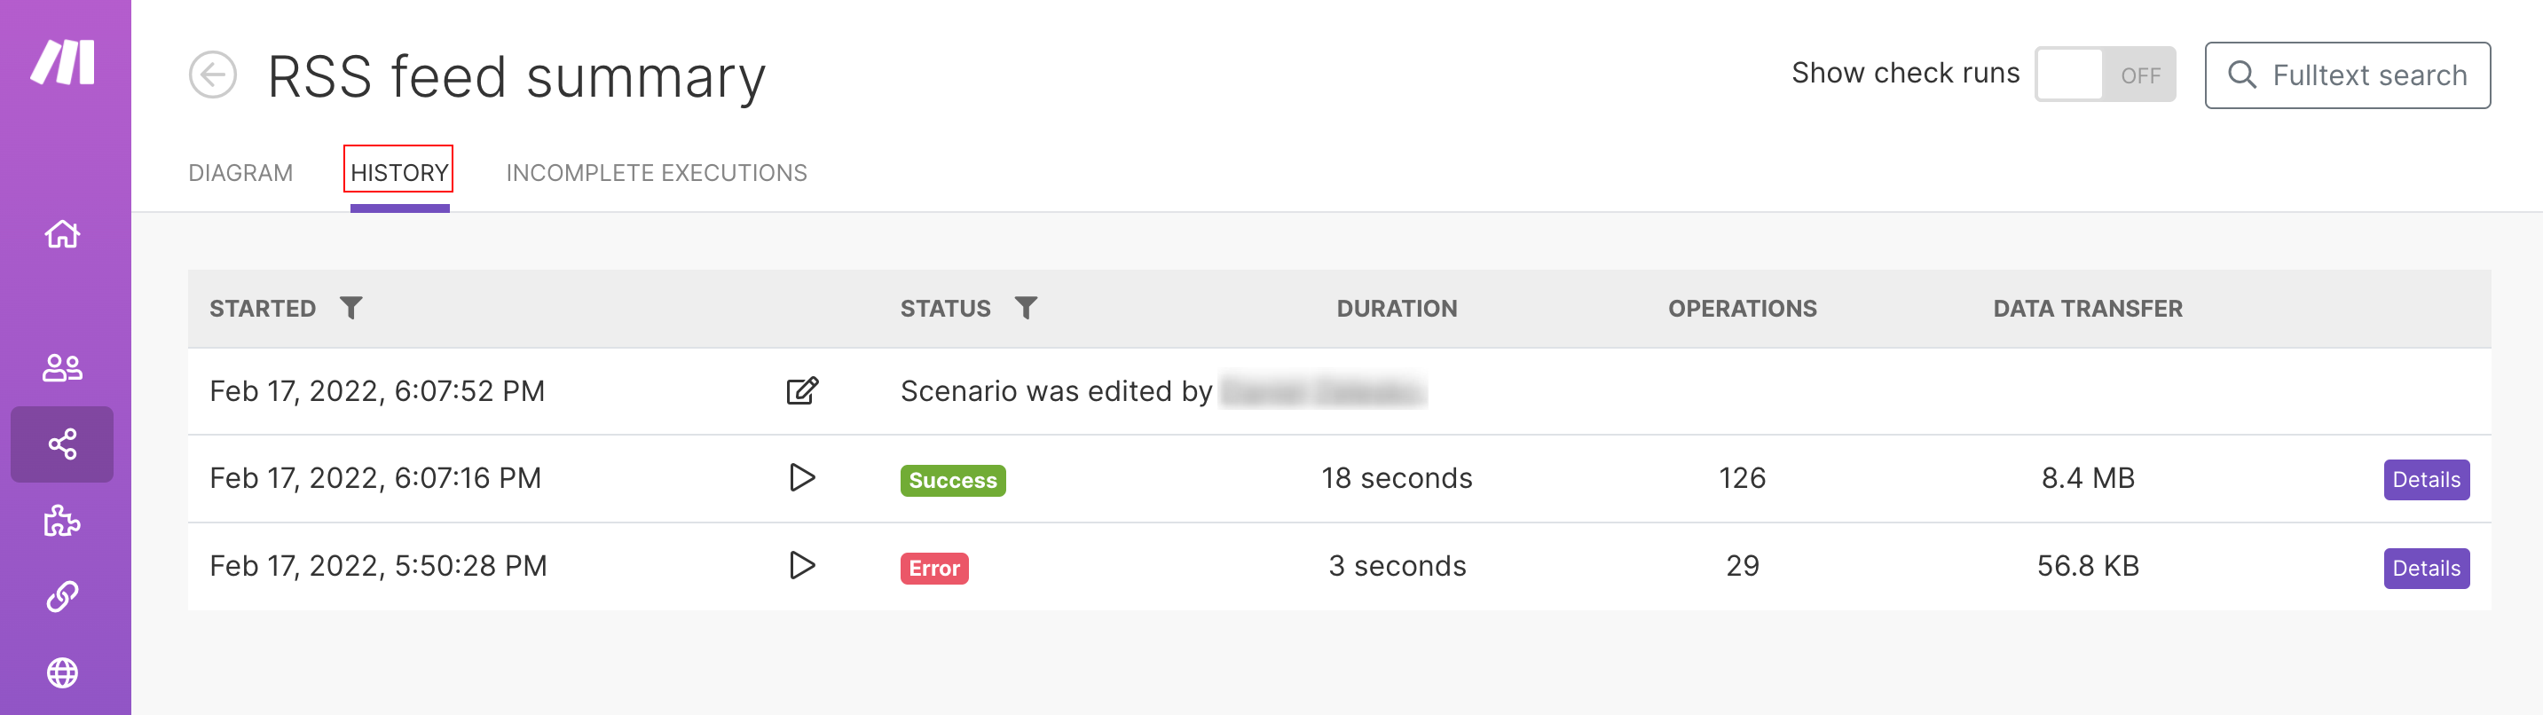Open the Started column filter

[x=350, y=308]
